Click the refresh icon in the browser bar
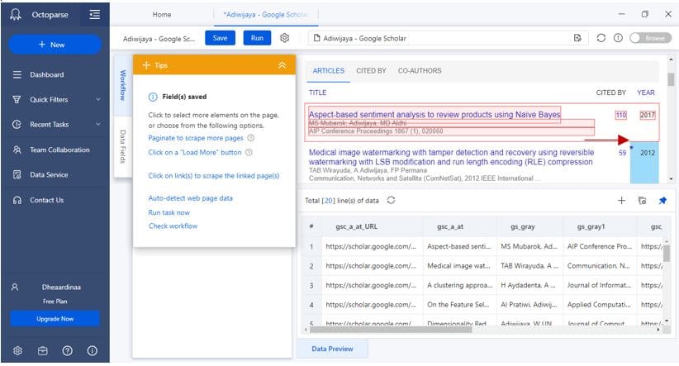Viewport: 679px width, 366px height. pos(601,38)
